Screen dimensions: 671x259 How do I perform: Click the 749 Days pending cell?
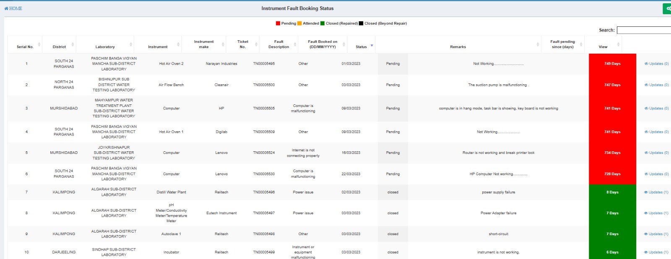tap(612, 64)
